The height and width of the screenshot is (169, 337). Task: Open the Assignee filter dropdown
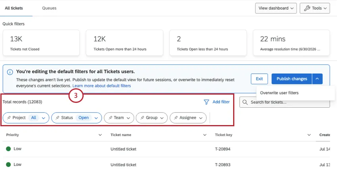188,118
